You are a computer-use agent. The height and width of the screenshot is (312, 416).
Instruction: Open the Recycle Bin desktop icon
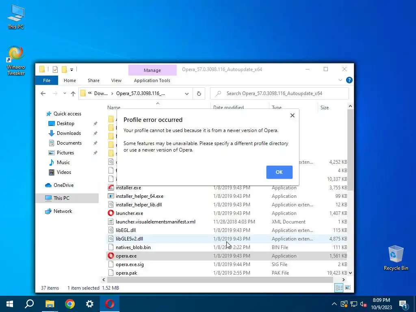396,258
